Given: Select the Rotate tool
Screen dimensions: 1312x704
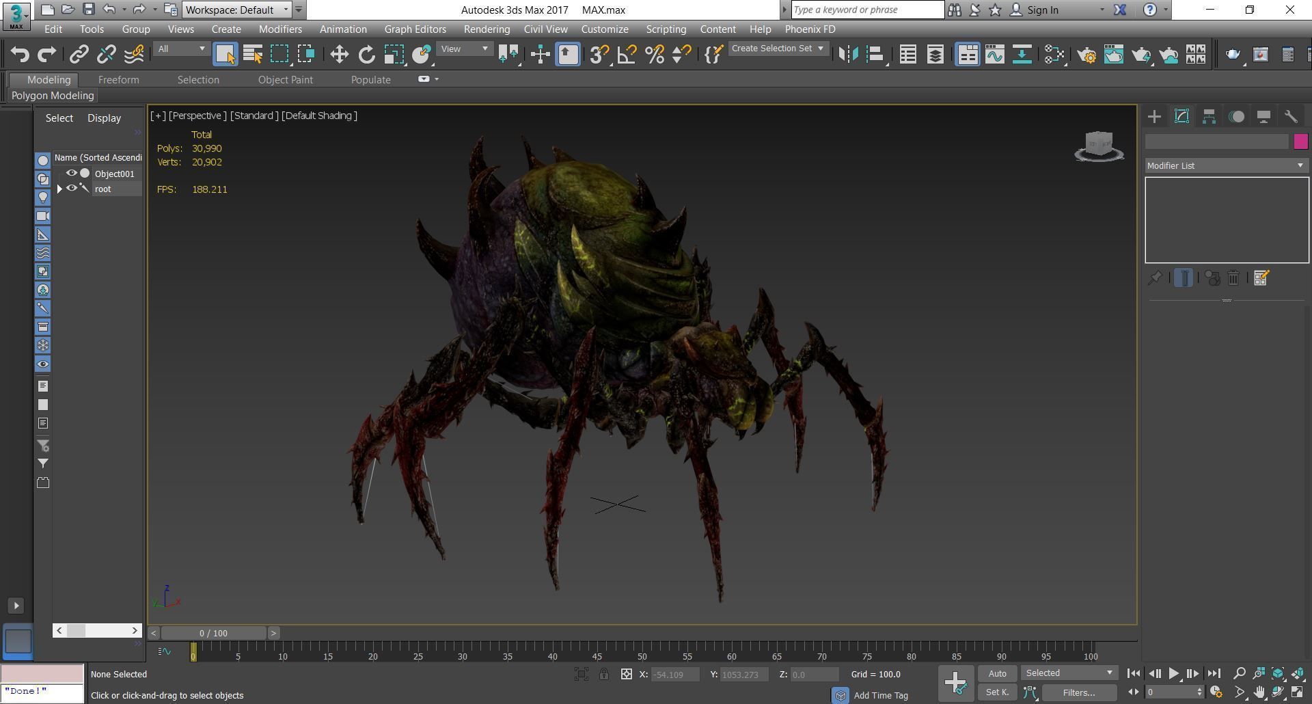Looking at the screenshot, I should pos(367,55).
